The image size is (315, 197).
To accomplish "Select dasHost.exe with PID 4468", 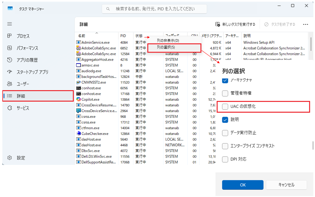I will [x=146, y=145].
